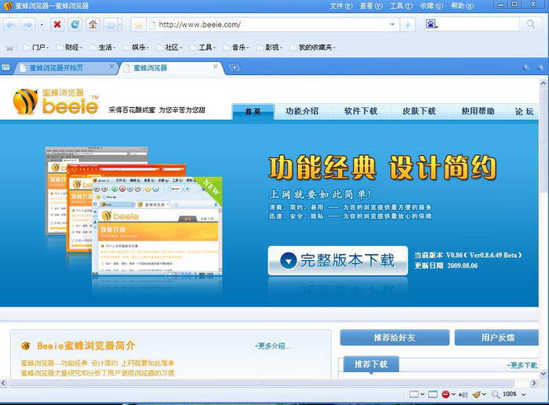This screenshot has width=549, height=405.
Task: Open the 文件(F) menu
Action: [340, 6]
